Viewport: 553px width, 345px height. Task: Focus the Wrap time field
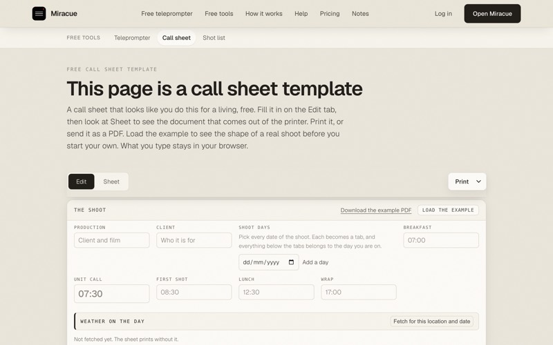coord(359,292)
